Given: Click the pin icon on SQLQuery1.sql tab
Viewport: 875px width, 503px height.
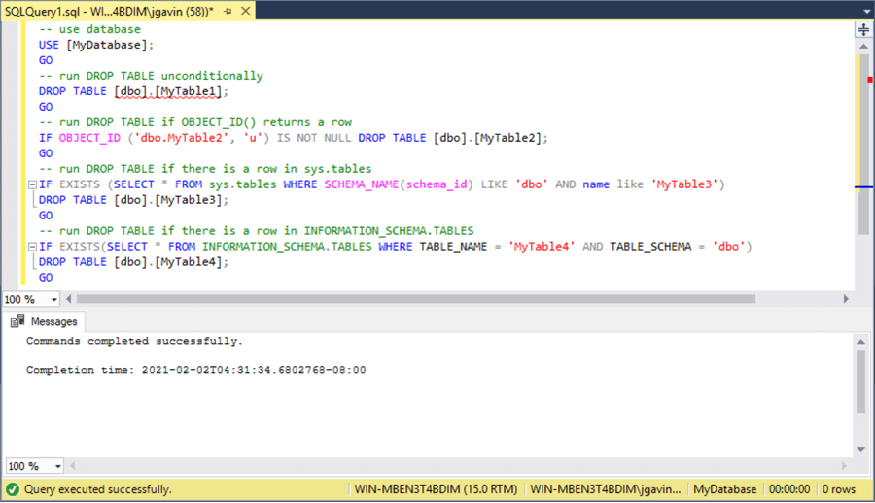Looking at the screenshot, I should (x=227, y=11).
